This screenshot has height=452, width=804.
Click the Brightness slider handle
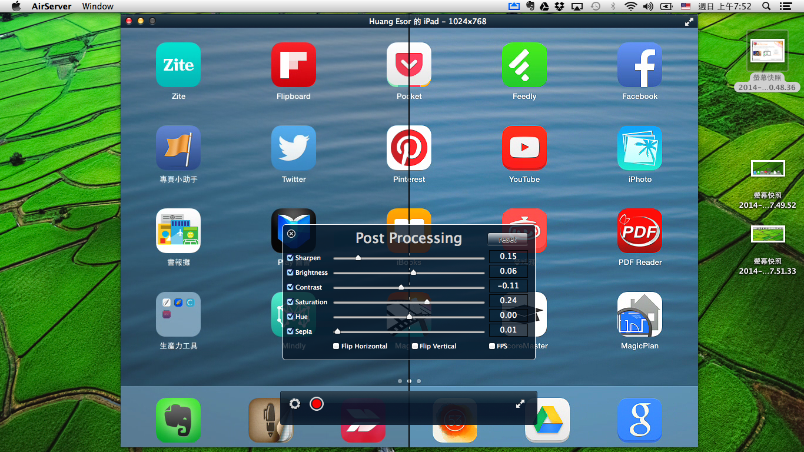[x=413, y=272]
